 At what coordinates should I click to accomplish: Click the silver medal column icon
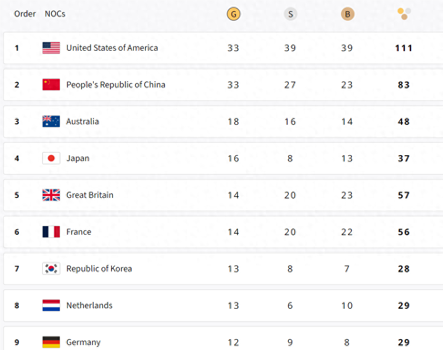click(x=290, y=14)
